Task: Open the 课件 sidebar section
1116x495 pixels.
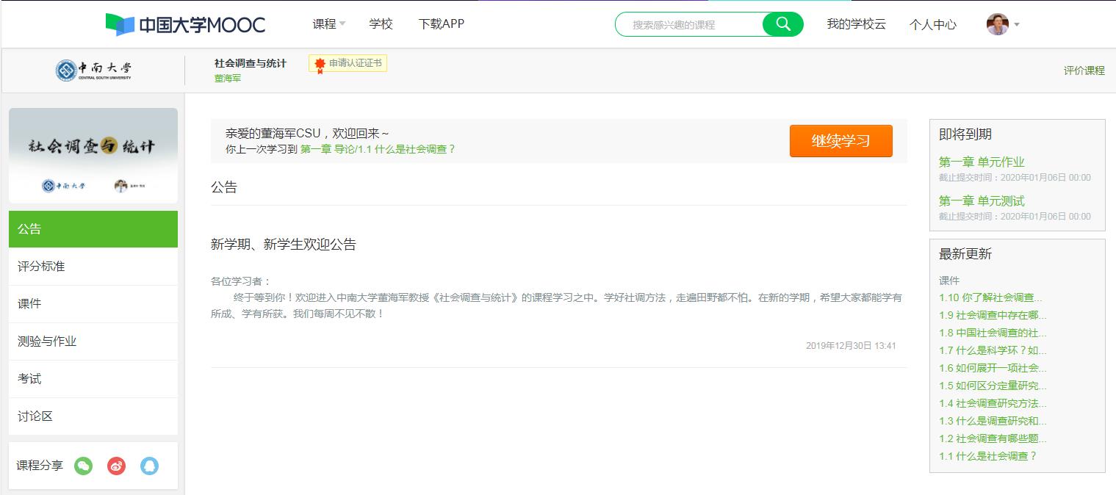Action: coord(29,304)
